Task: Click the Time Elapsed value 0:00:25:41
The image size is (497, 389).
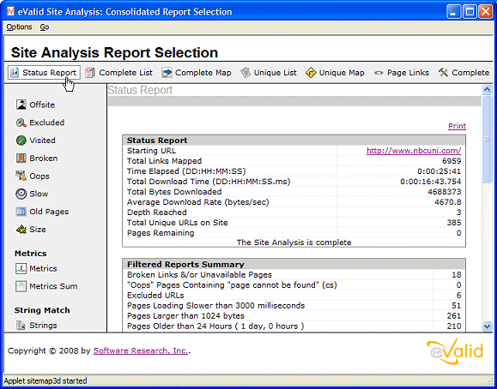Action: point(439,171)
